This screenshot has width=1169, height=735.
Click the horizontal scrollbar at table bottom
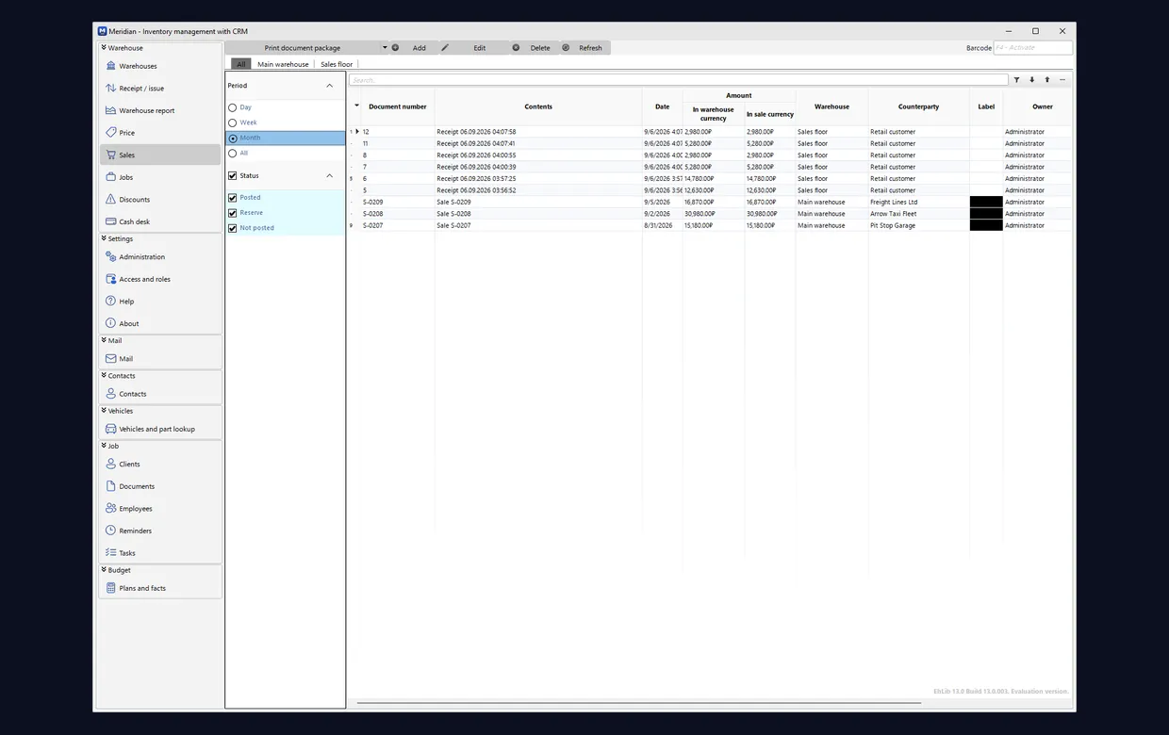coord(638,703)
